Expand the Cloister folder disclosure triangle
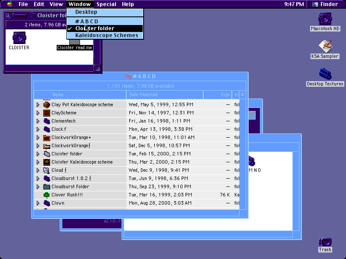Viewport: 346px width, 259px height. pyautogui.click(x=38, y=154)
